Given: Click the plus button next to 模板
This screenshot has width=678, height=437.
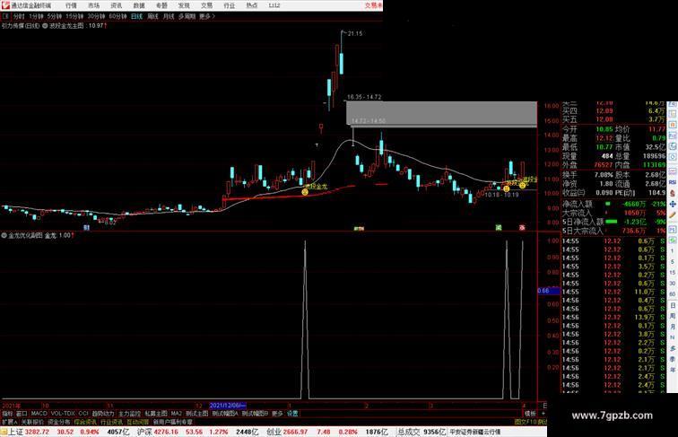Looking at the screenshot, I should click(543, 414).
